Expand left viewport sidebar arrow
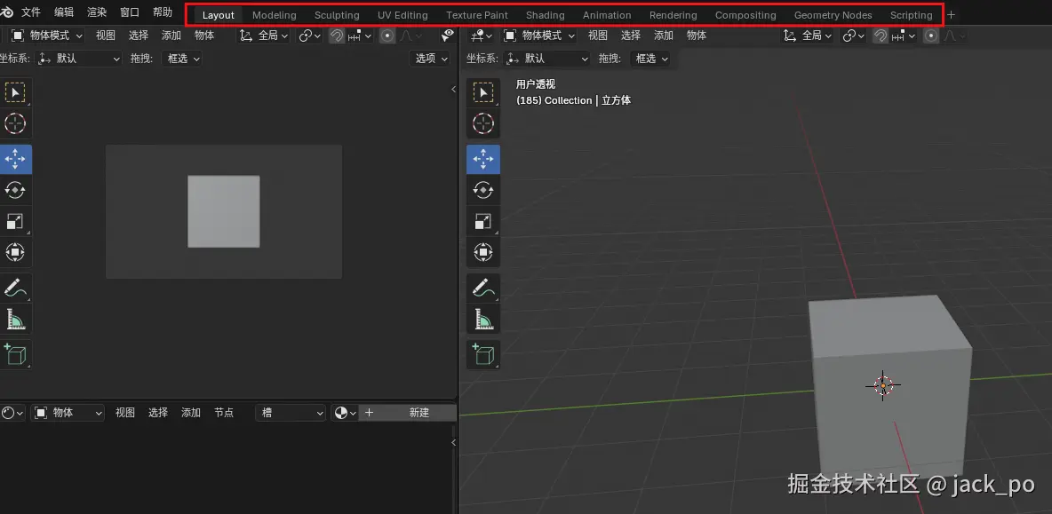 [x=453, y=89]
